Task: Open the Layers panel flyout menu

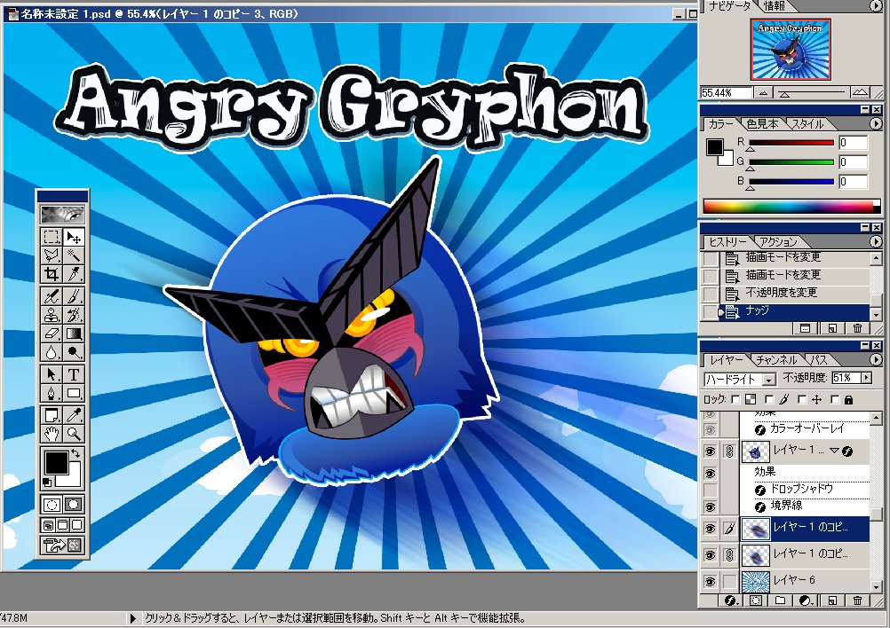Action: tap(875, 360)
